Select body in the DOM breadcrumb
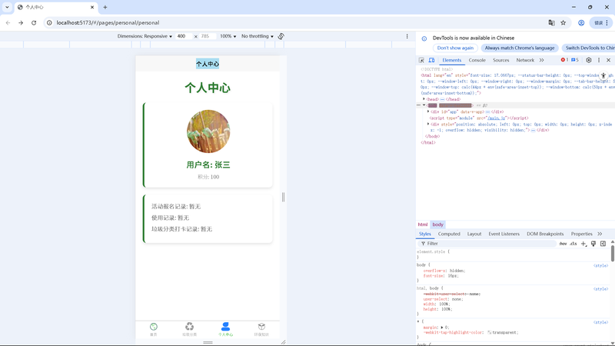The image size is (615, 346). click(437, 225)
